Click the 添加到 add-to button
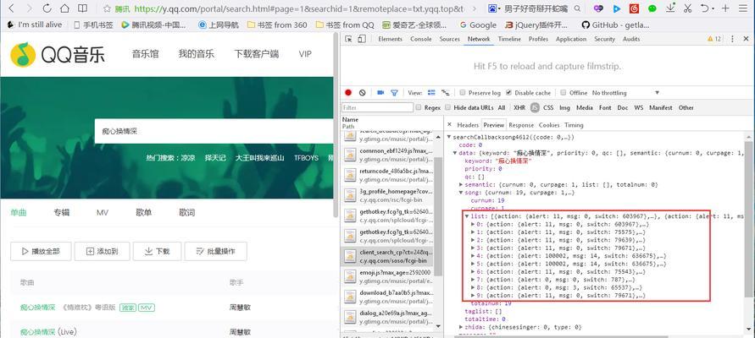Viewport: 755px width, 338px height. click(101, 251)
